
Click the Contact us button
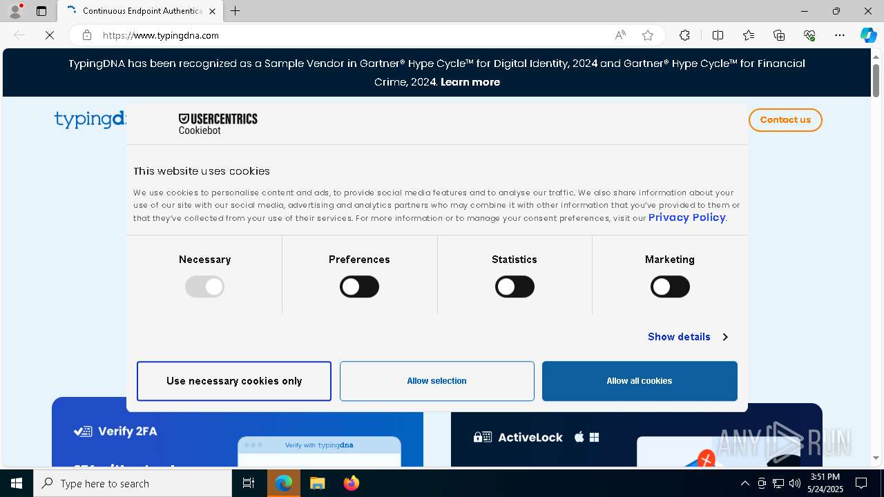point(785,120)
